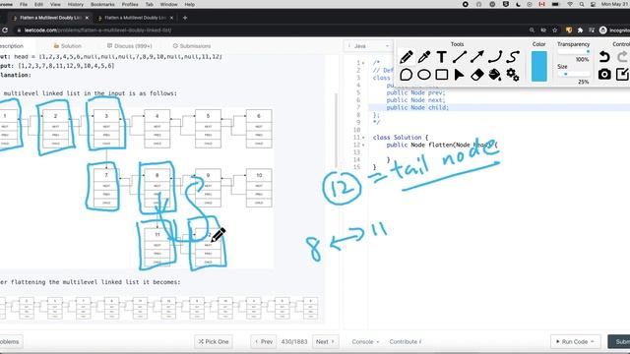Select the straight Line tool
This screenshot has height=354, width=630.
460,57
